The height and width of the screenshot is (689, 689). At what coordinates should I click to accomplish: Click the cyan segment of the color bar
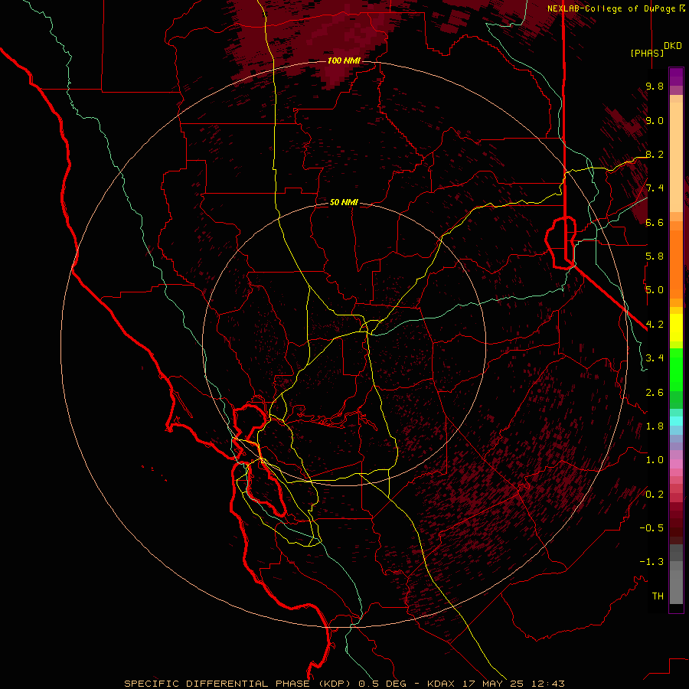pos(676,421)
